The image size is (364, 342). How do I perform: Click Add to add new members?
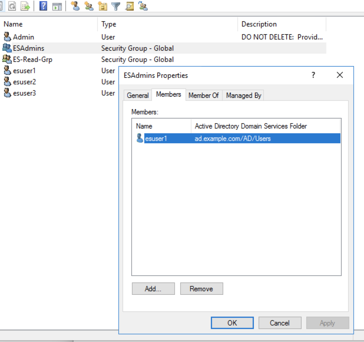153,289
